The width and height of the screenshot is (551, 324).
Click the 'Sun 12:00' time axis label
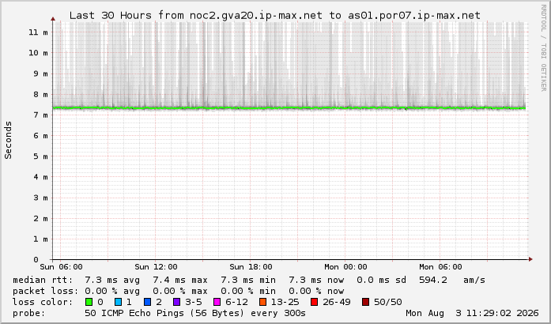(156, 267)
